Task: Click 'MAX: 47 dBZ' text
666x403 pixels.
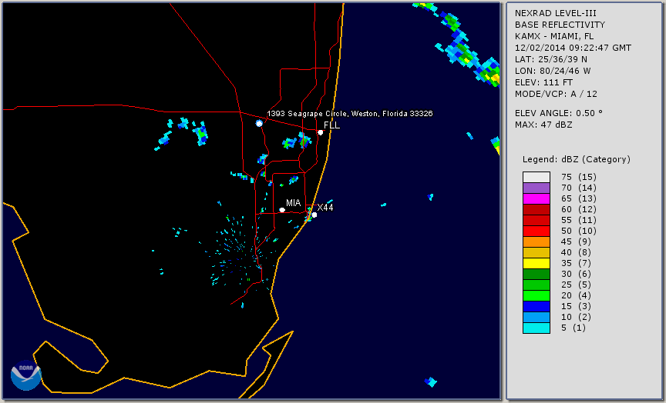Action: (543, 125)
